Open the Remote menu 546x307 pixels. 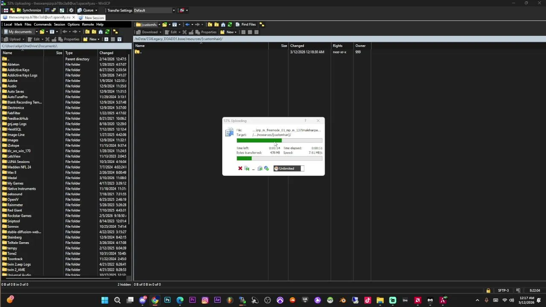88,24
